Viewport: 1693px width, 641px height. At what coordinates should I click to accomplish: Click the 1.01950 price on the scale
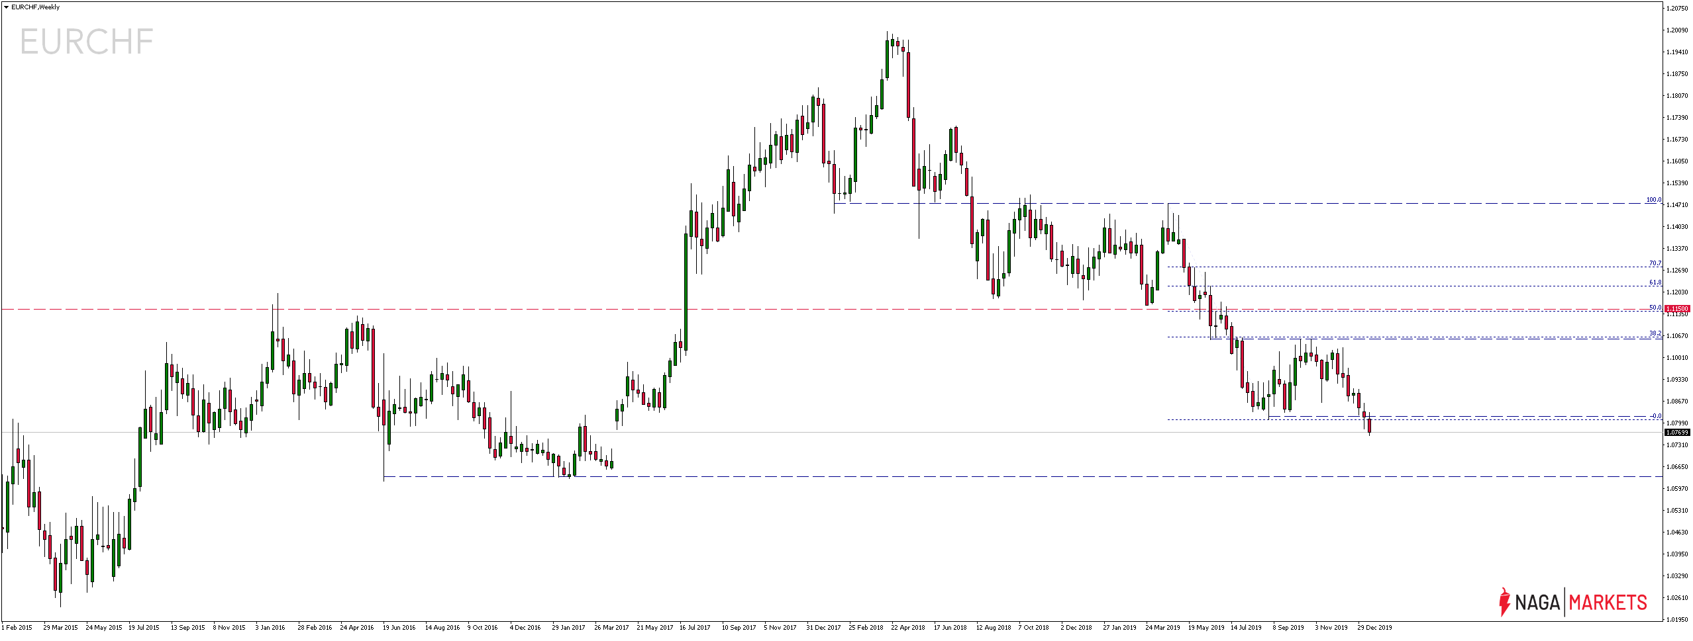(x=1676, y=620)
